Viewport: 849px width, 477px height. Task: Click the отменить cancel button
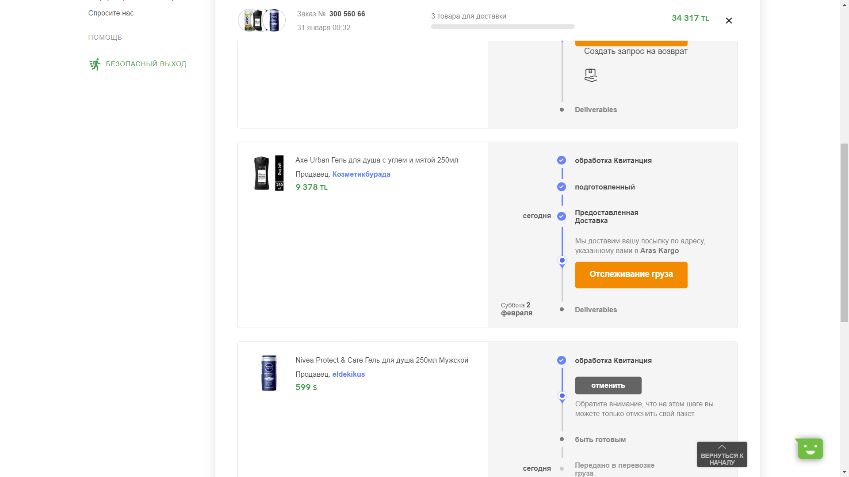(608, 386)
